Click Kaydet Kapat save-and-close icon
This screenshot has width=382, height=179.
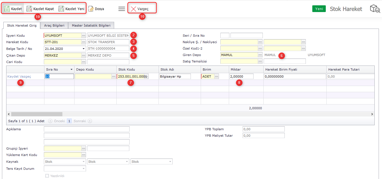tap(29, 9)
